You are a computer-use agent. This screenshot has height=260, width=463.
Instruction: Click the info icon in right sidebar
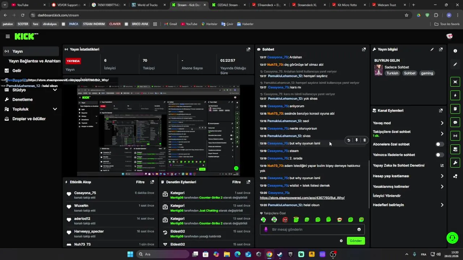point(455,51)
